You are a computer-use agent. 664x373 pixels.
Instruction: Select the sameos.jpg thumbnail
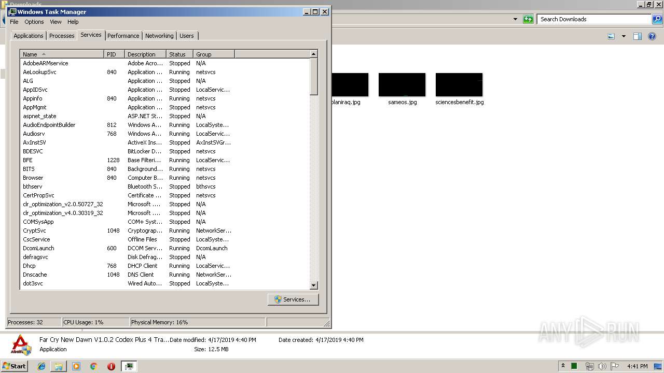pyautogui.click(x=402, y=84)
